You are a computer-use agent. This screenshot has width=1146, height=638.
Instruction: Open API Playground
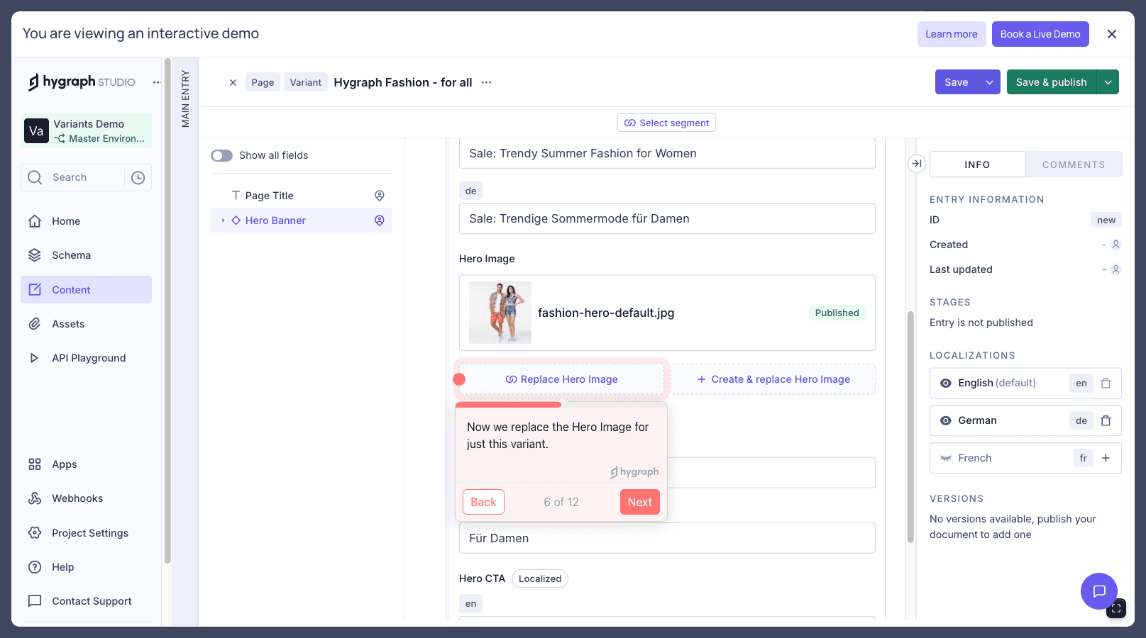[x=86, y=358]
